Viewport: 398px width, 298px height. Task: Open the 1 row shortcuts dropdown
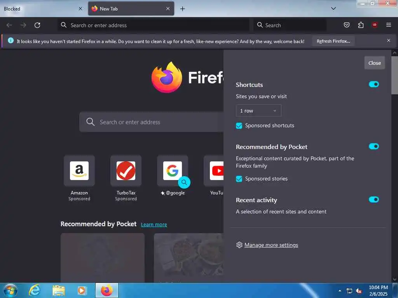258,111
